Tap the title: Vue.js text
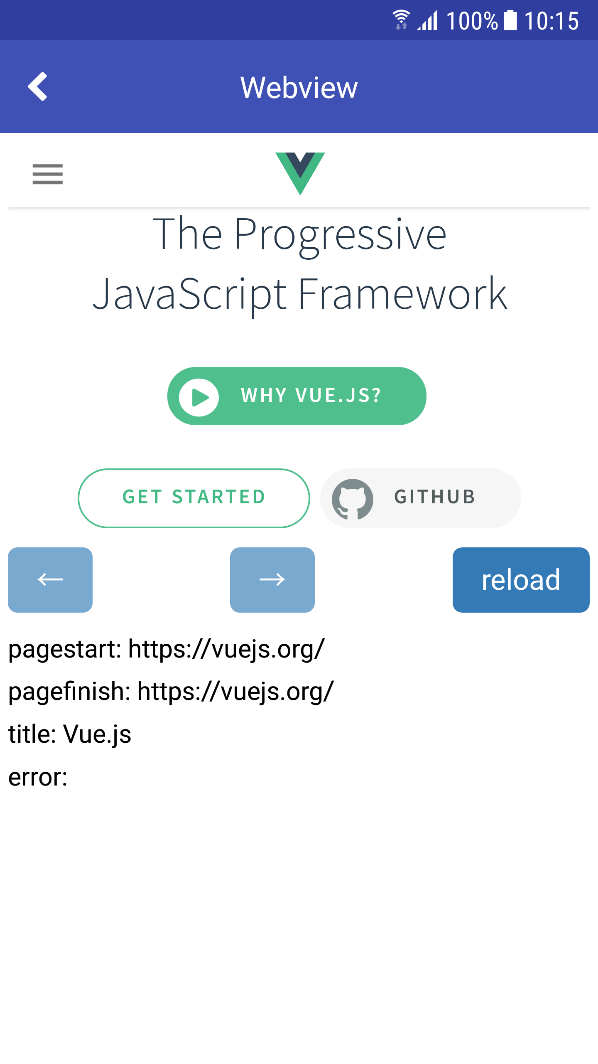The height and width of the screenshot is (1064, 598). point(70,734)
